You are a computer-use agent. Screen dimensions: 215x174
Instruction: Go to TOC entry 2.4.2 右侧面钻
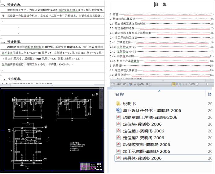pos(161,47)
